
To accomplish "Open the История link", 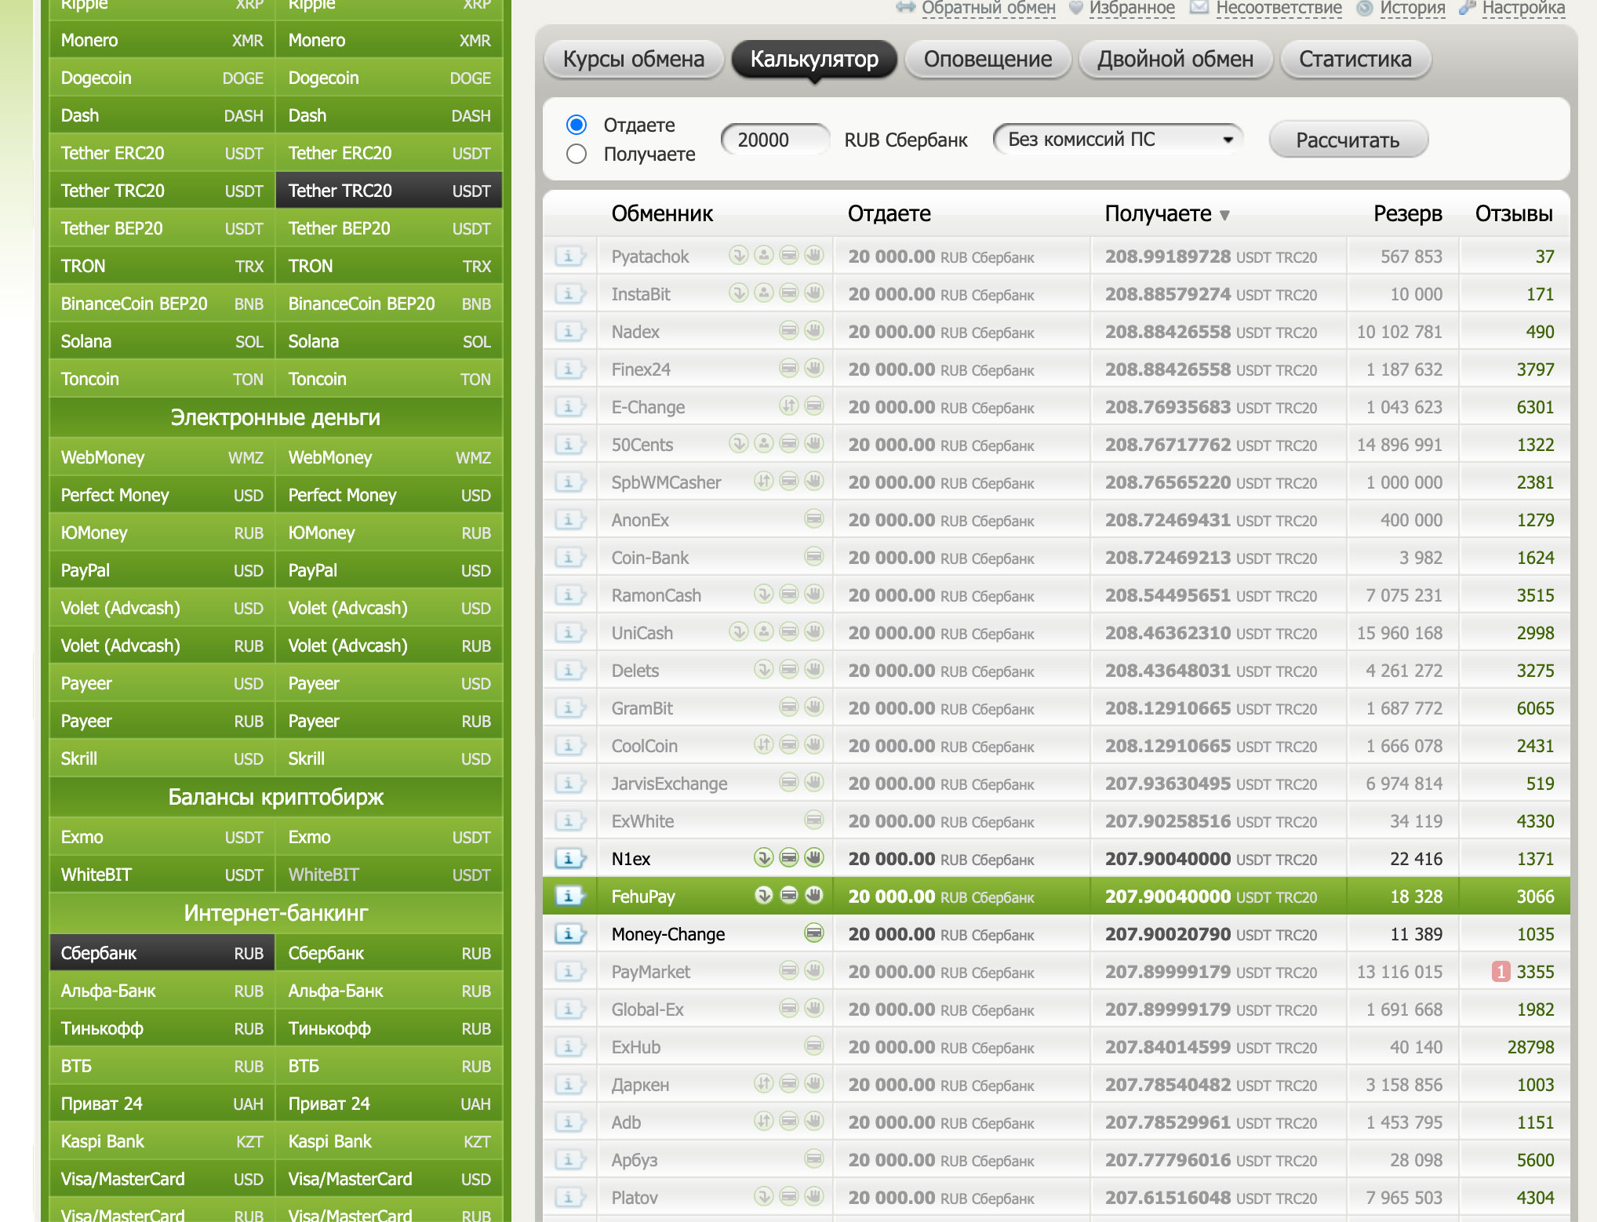I will [x=1412, y=8].
